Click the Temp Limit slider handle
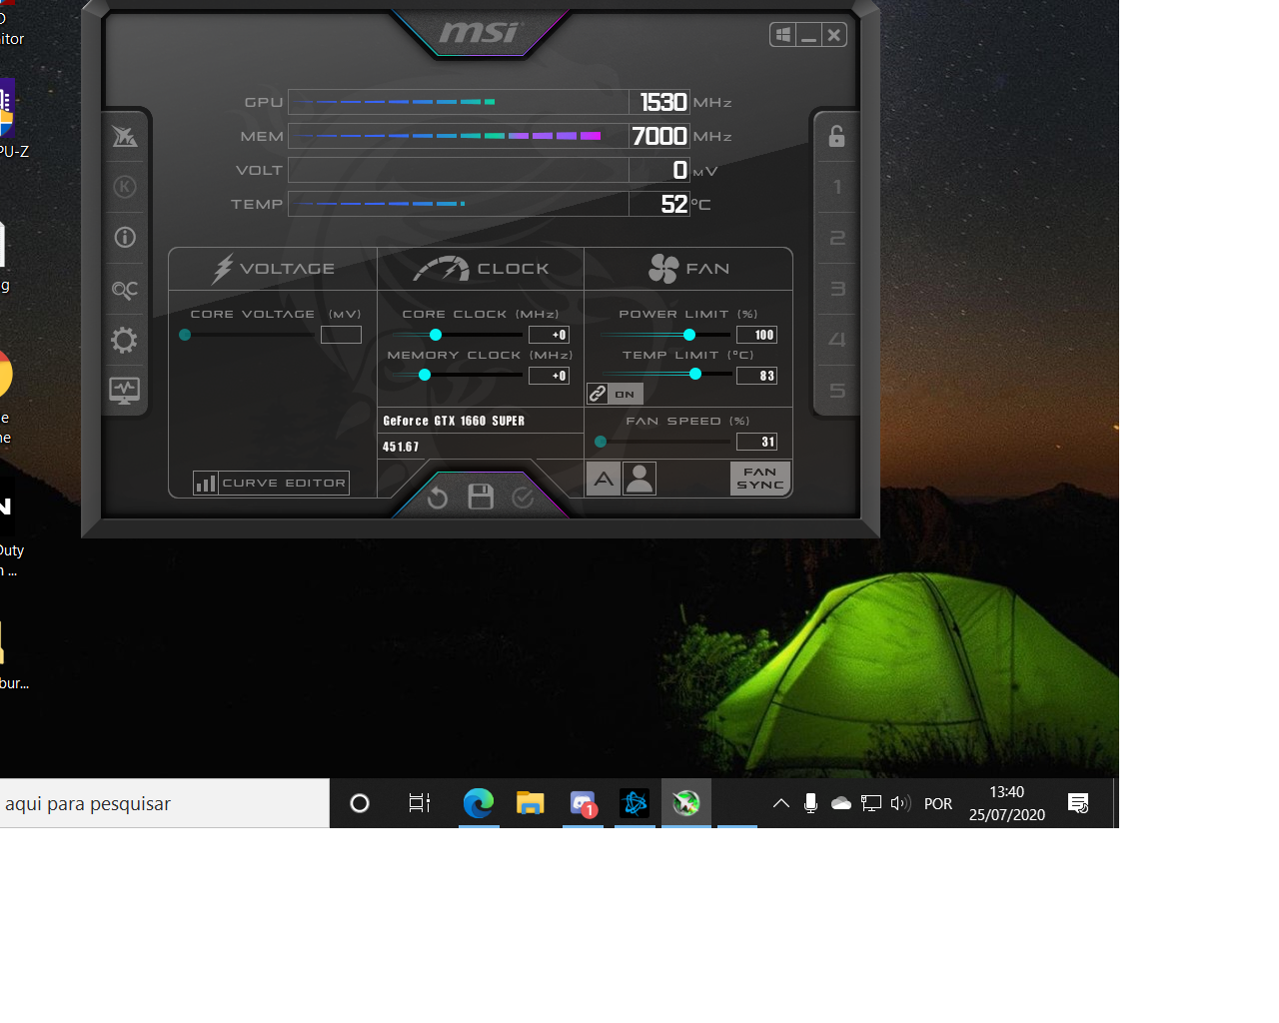This screenshot has height=1023, width=1279. tap(695, 374)
